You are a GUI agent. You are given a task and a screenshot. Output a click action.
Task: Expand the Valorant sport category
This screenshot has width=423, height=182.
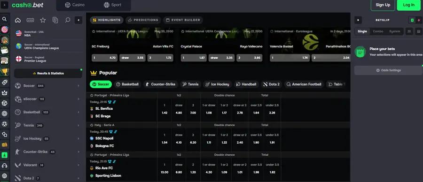[48, 165]
